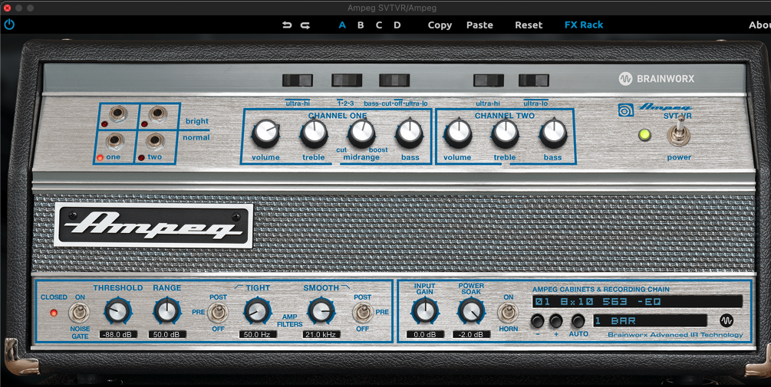Select channel one normal input jack
Image resolution: width=771 pixels, height=387 pixels.
point(114,142)
